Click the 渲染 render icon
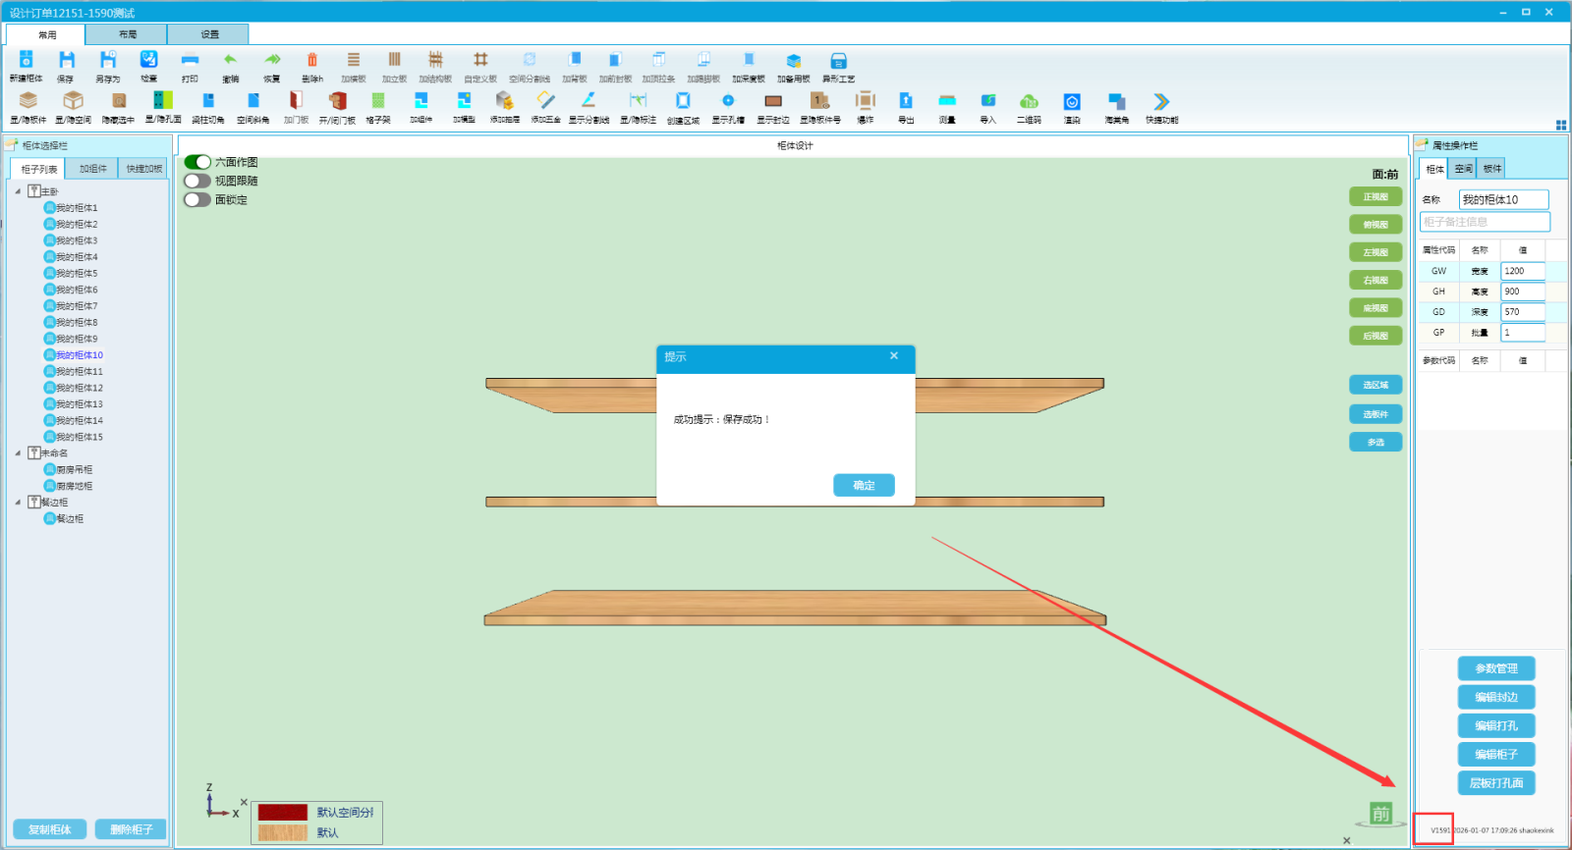Viewport: 1572px width, 850px height. 1072,103
